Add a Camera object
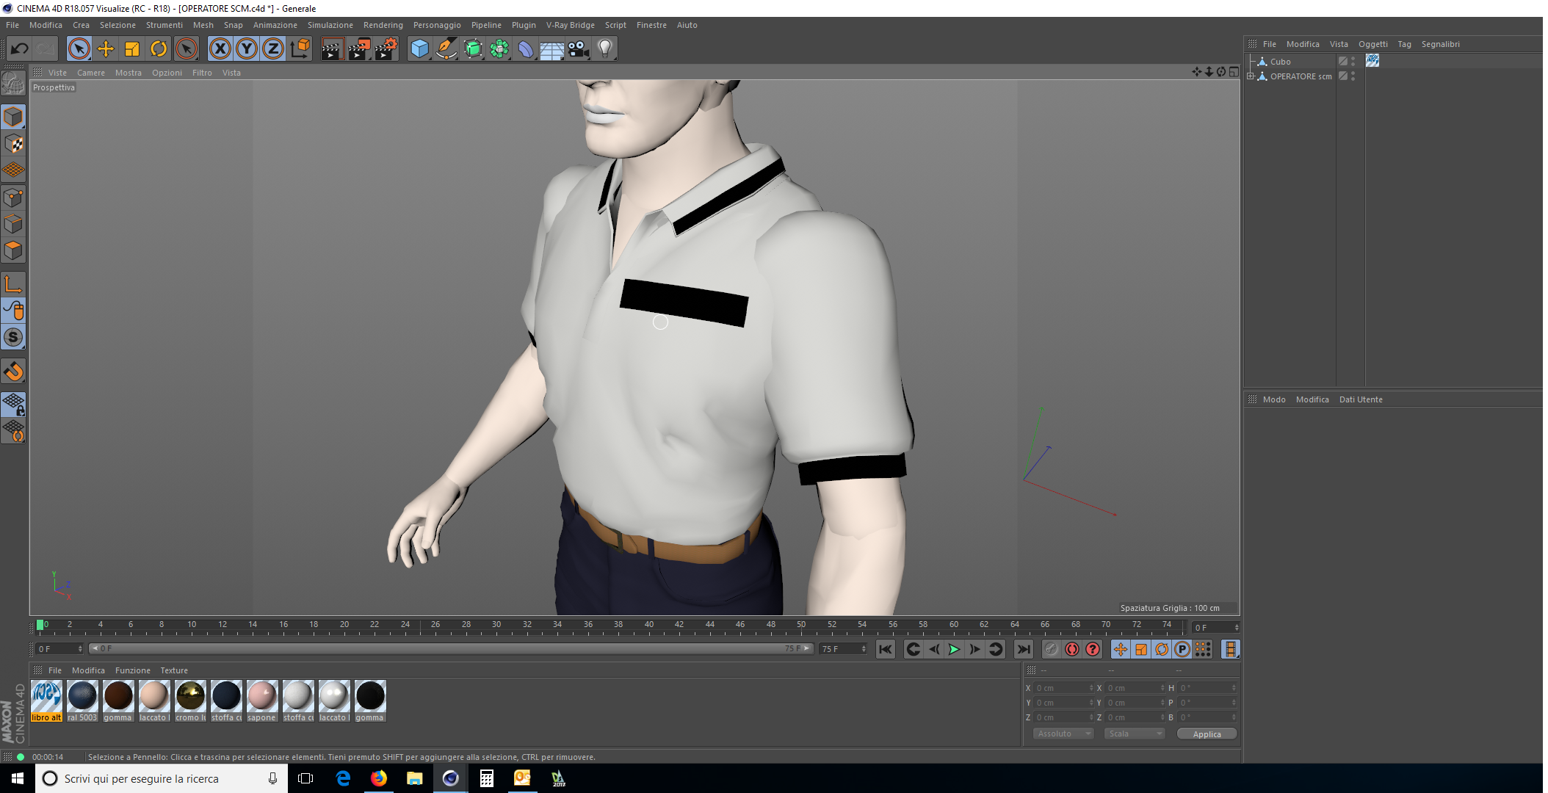 coord(579,49)
